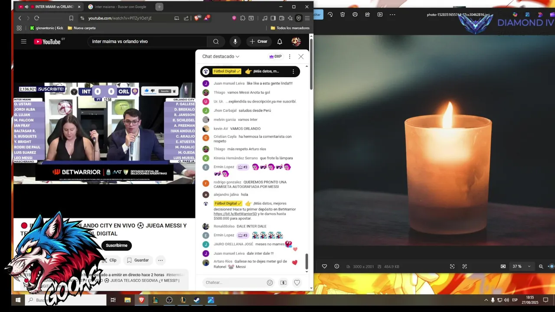Open the Brave wallet icon
The height and width of the screenshot is (312, 555).
(282, 18)
